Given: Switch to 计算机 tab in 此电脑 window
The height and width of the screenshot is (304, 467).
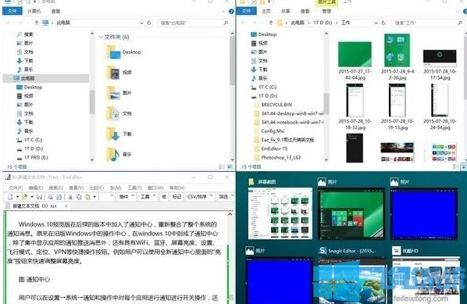Looking at the screenshot, I should coord(34,11).
